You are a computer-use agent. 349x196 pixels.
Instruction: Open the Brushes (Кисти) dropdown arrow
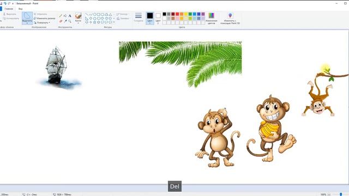pos(78,23)
